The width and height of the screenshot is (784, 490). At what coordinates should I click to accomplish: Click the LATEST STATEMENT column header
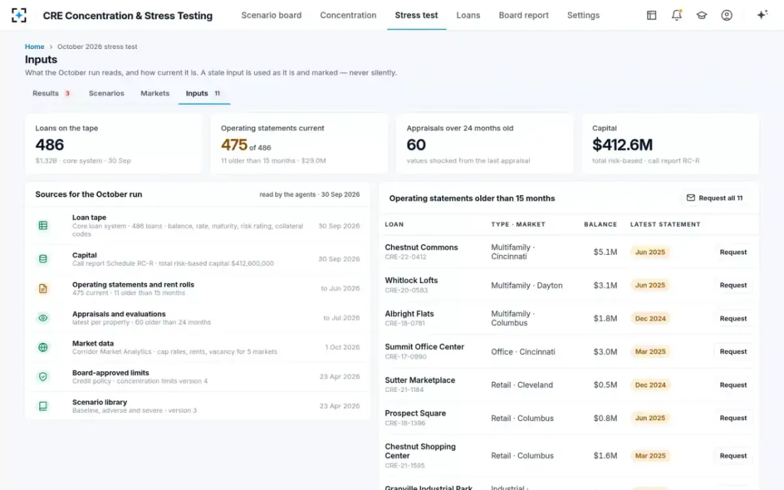(x=665, y=224)
